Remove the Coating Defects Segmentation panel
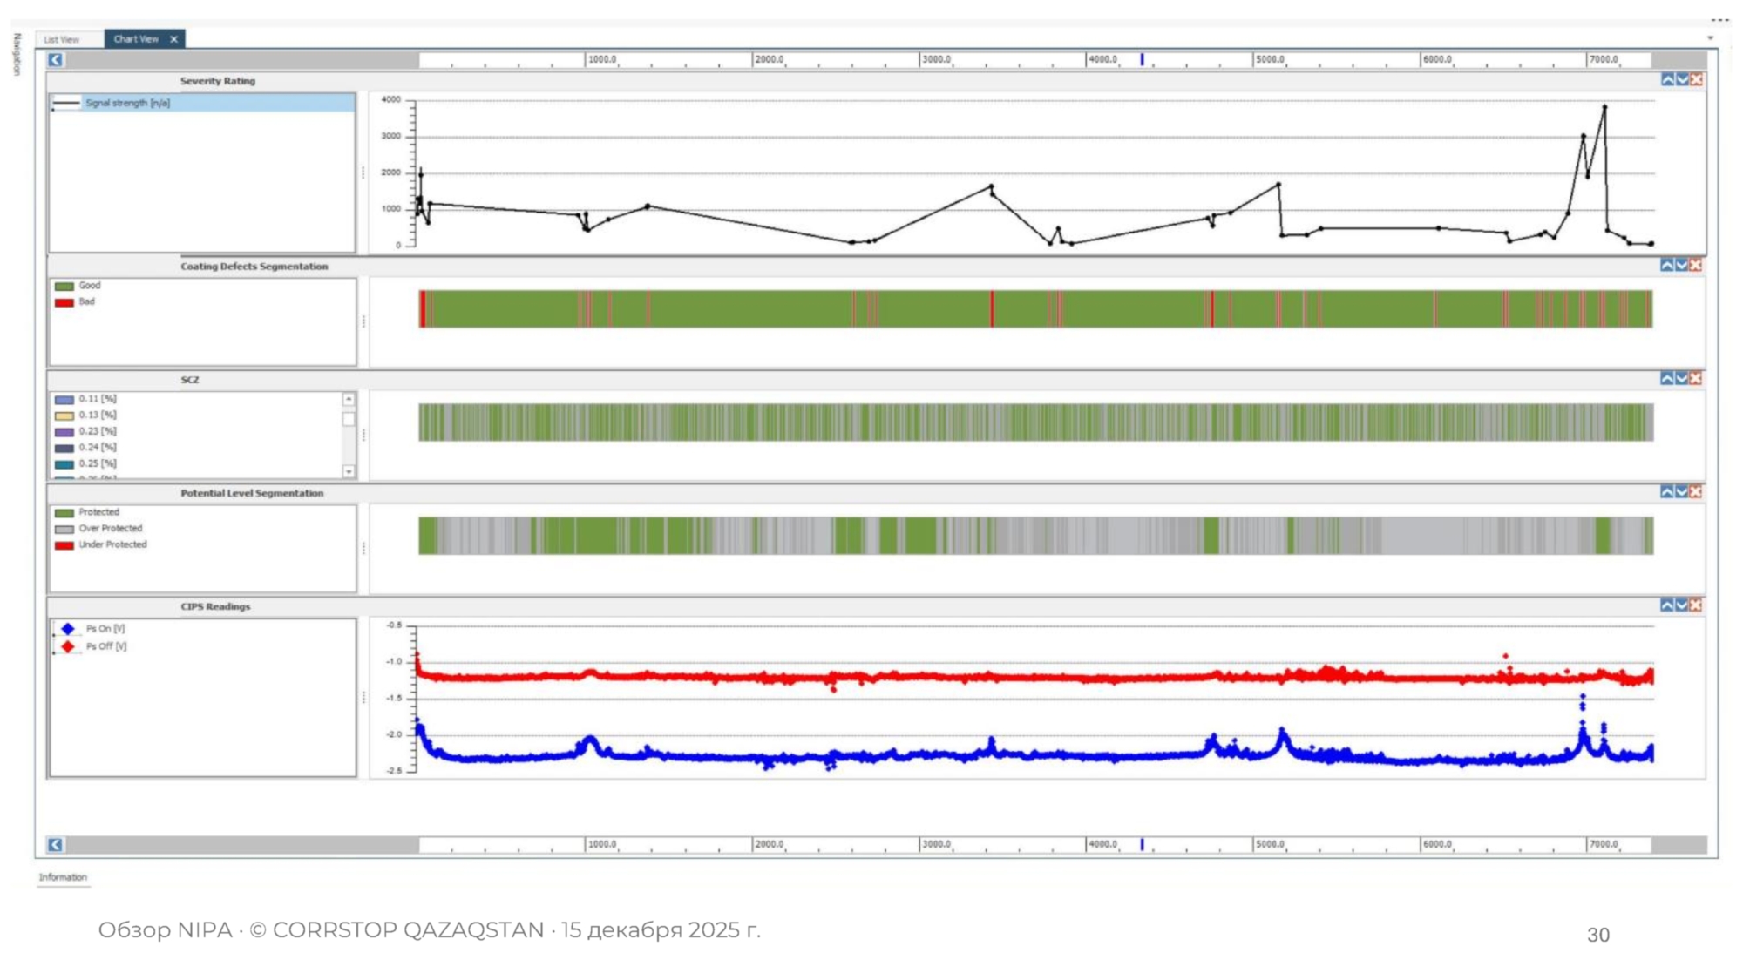The image size is (1743, 980). 1696,265
